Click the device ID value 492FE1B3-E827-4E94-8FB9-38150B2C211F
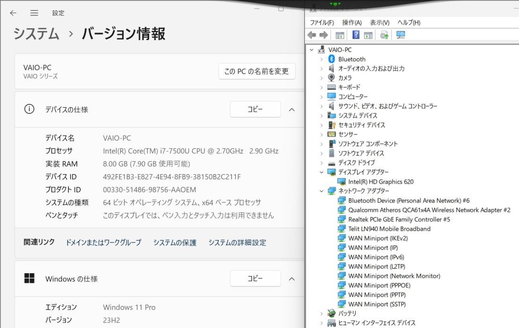 click(x=172, y=177)
